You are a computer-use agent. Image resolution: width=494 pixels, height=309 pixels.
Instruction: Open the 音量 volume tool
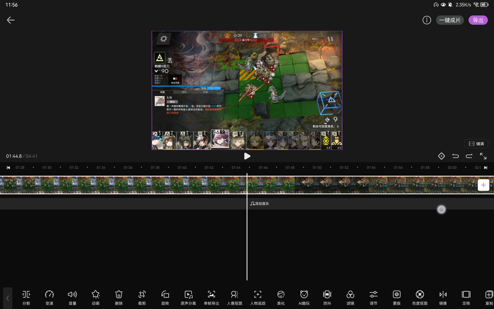73,298
